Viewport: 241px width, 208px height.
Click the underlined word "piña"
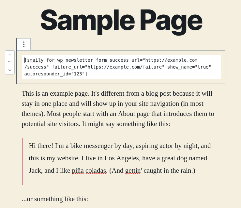(x=78, y=170)
